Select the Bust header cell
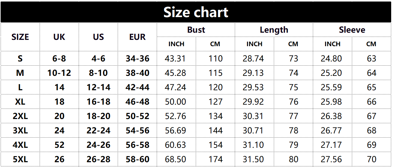Image resolution: width=393 pixels, height=167 pixels. pyautogui.click(x=196, y=30)
